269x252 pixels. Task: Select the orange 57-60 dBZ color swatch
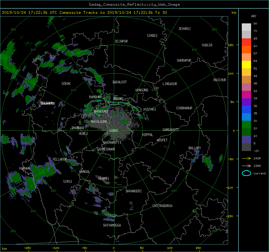click(246, 50)
